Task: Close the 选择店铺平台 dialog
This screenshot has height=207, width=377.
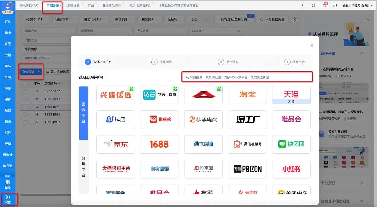Action: tap(312, 45)
